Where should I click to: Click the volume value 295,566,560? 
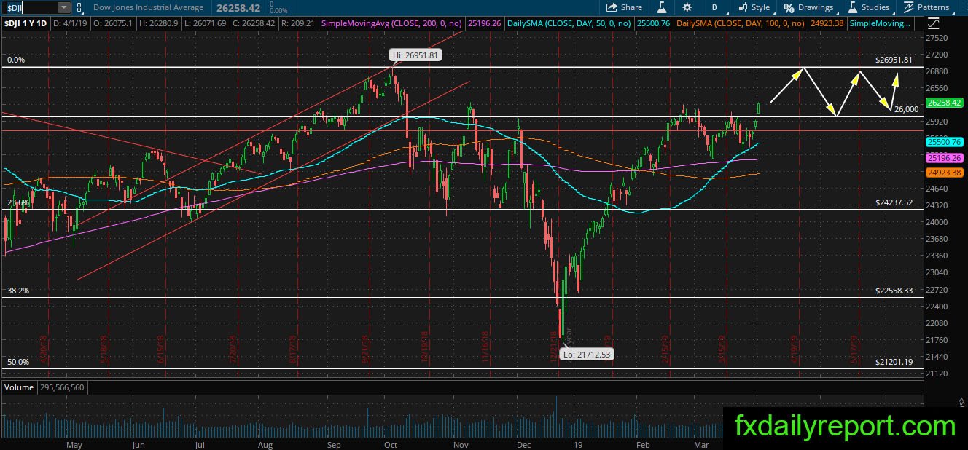coord(60,387)
